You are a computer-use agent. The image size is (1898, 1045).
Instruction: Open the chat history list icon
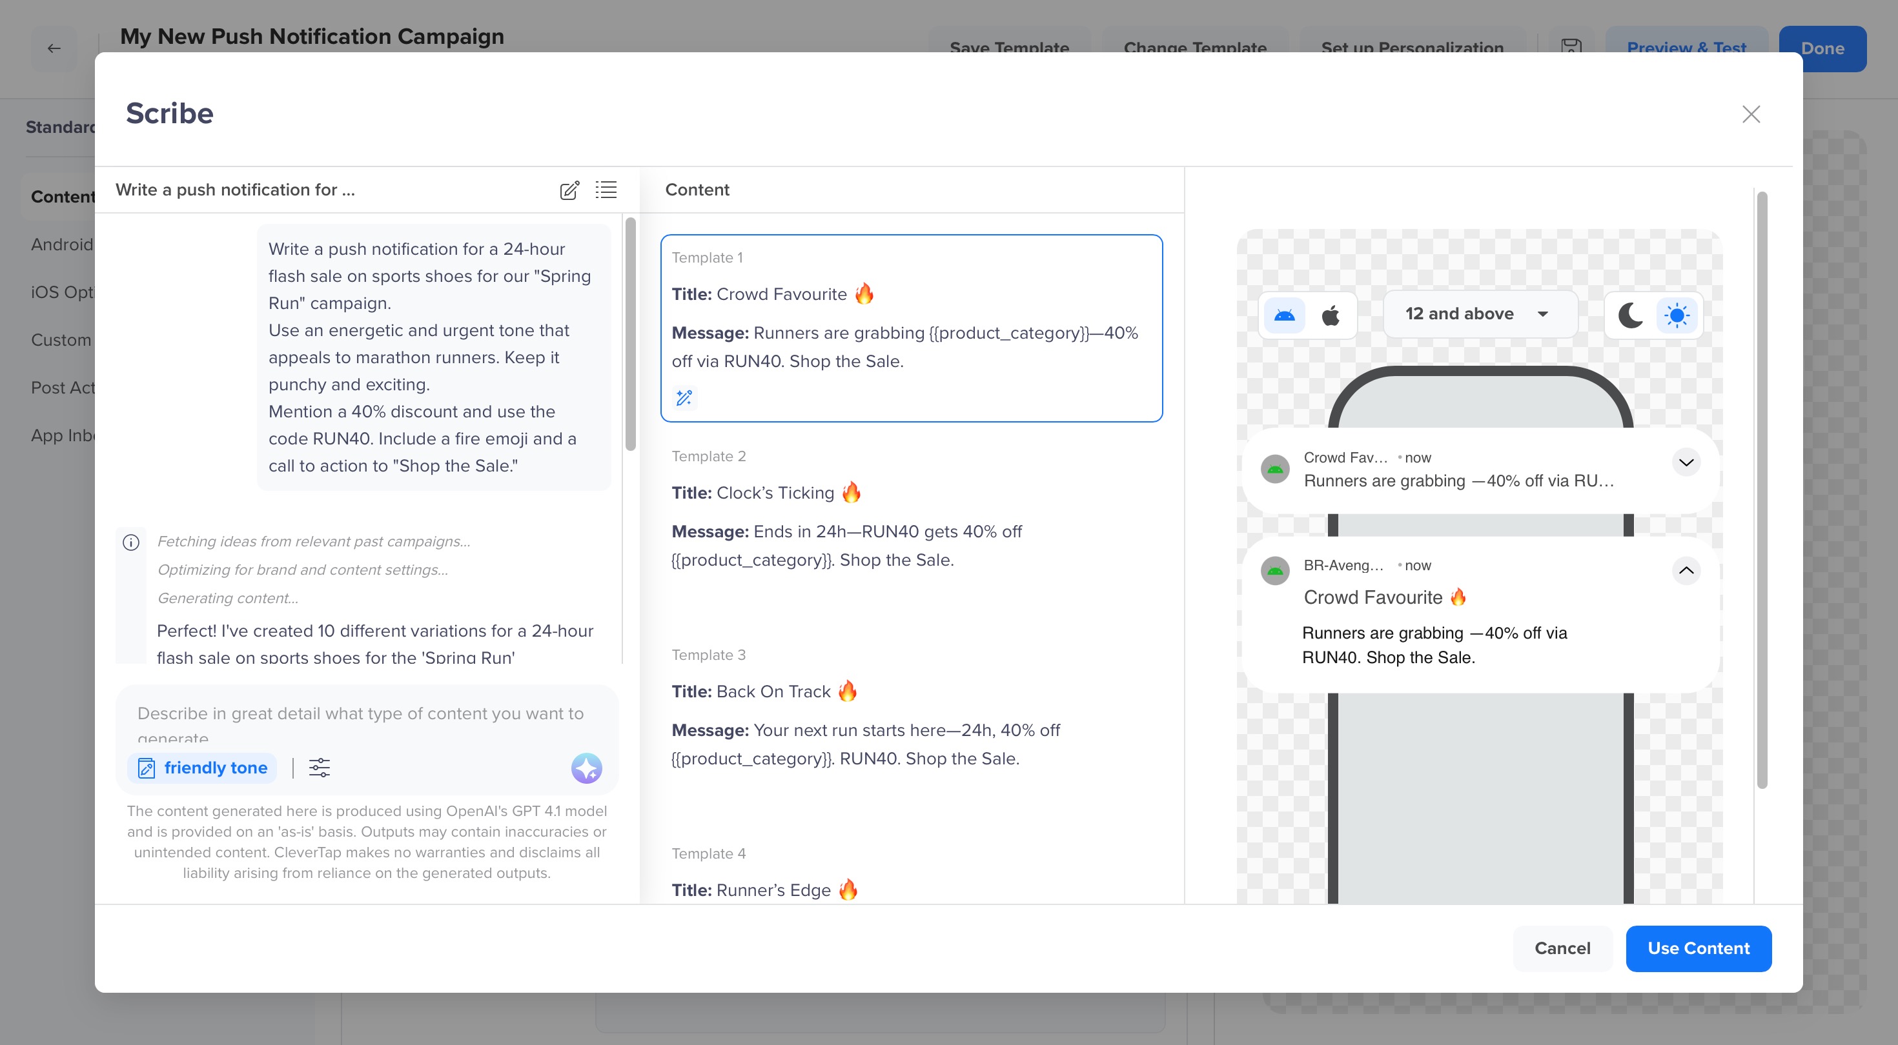click(x=606, y=190)
